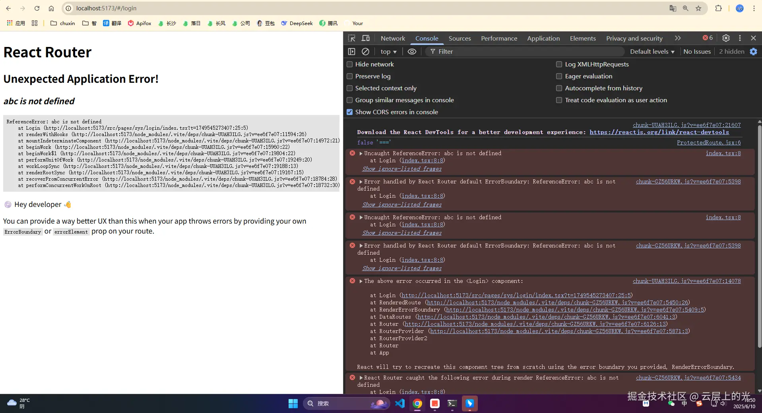Image resolution: width=762 pixels, height=413 pixels.
Task: Open the DeepSeek bookmark
Action: (297, 23)
